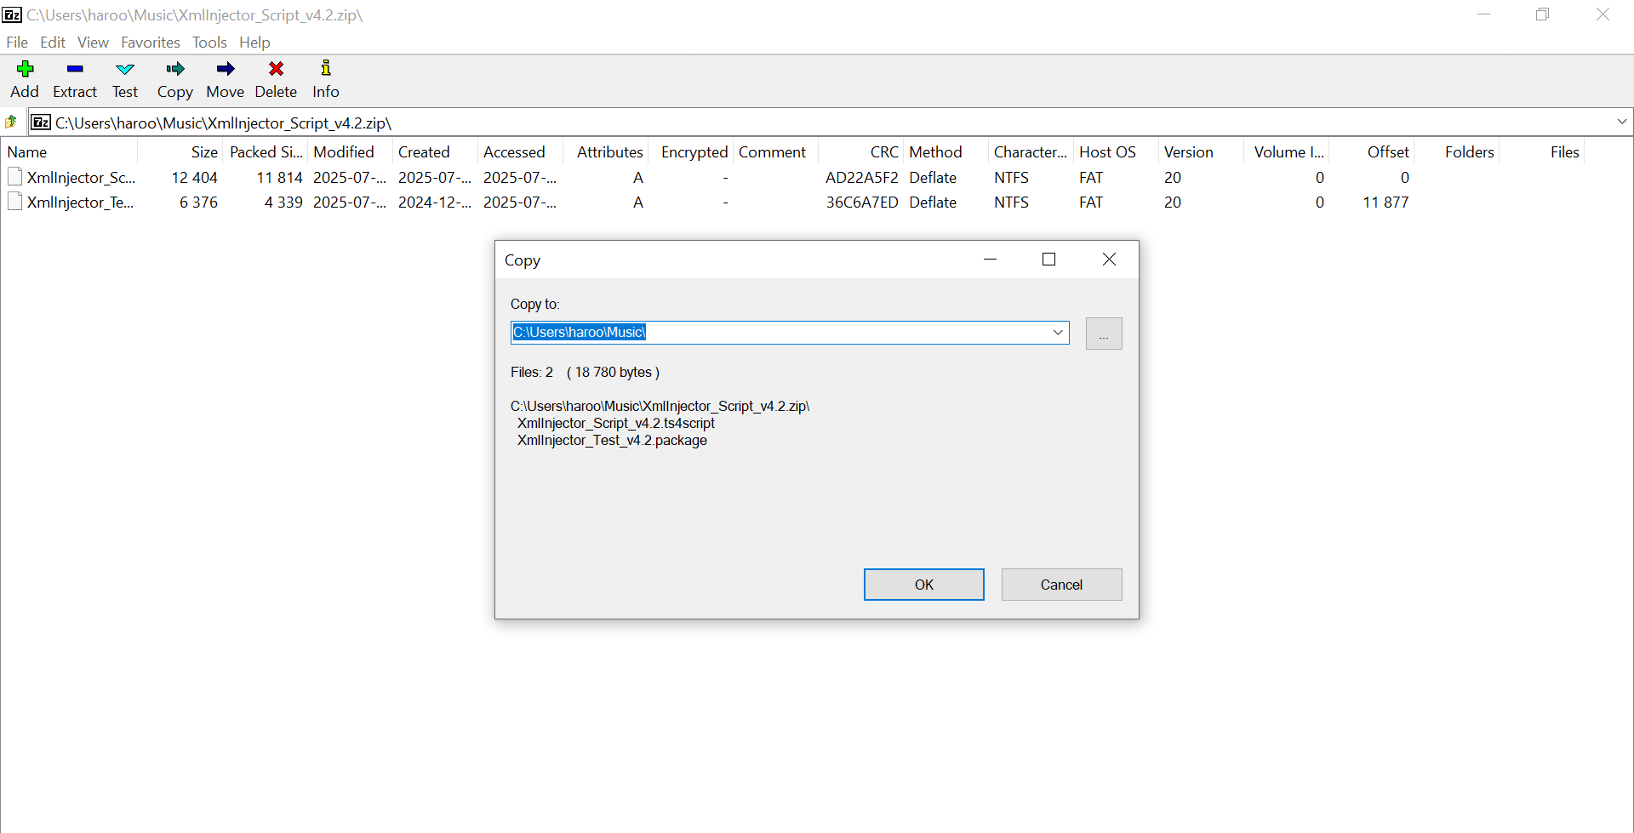This screenshot has height=833, width=1634.
Task: Sort files by the Size column header
Action: pyautogui.click(x=203, y=151)
